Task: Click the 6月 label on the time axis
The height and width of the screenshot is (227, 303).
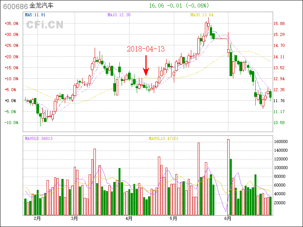Action: pos(228,218)
